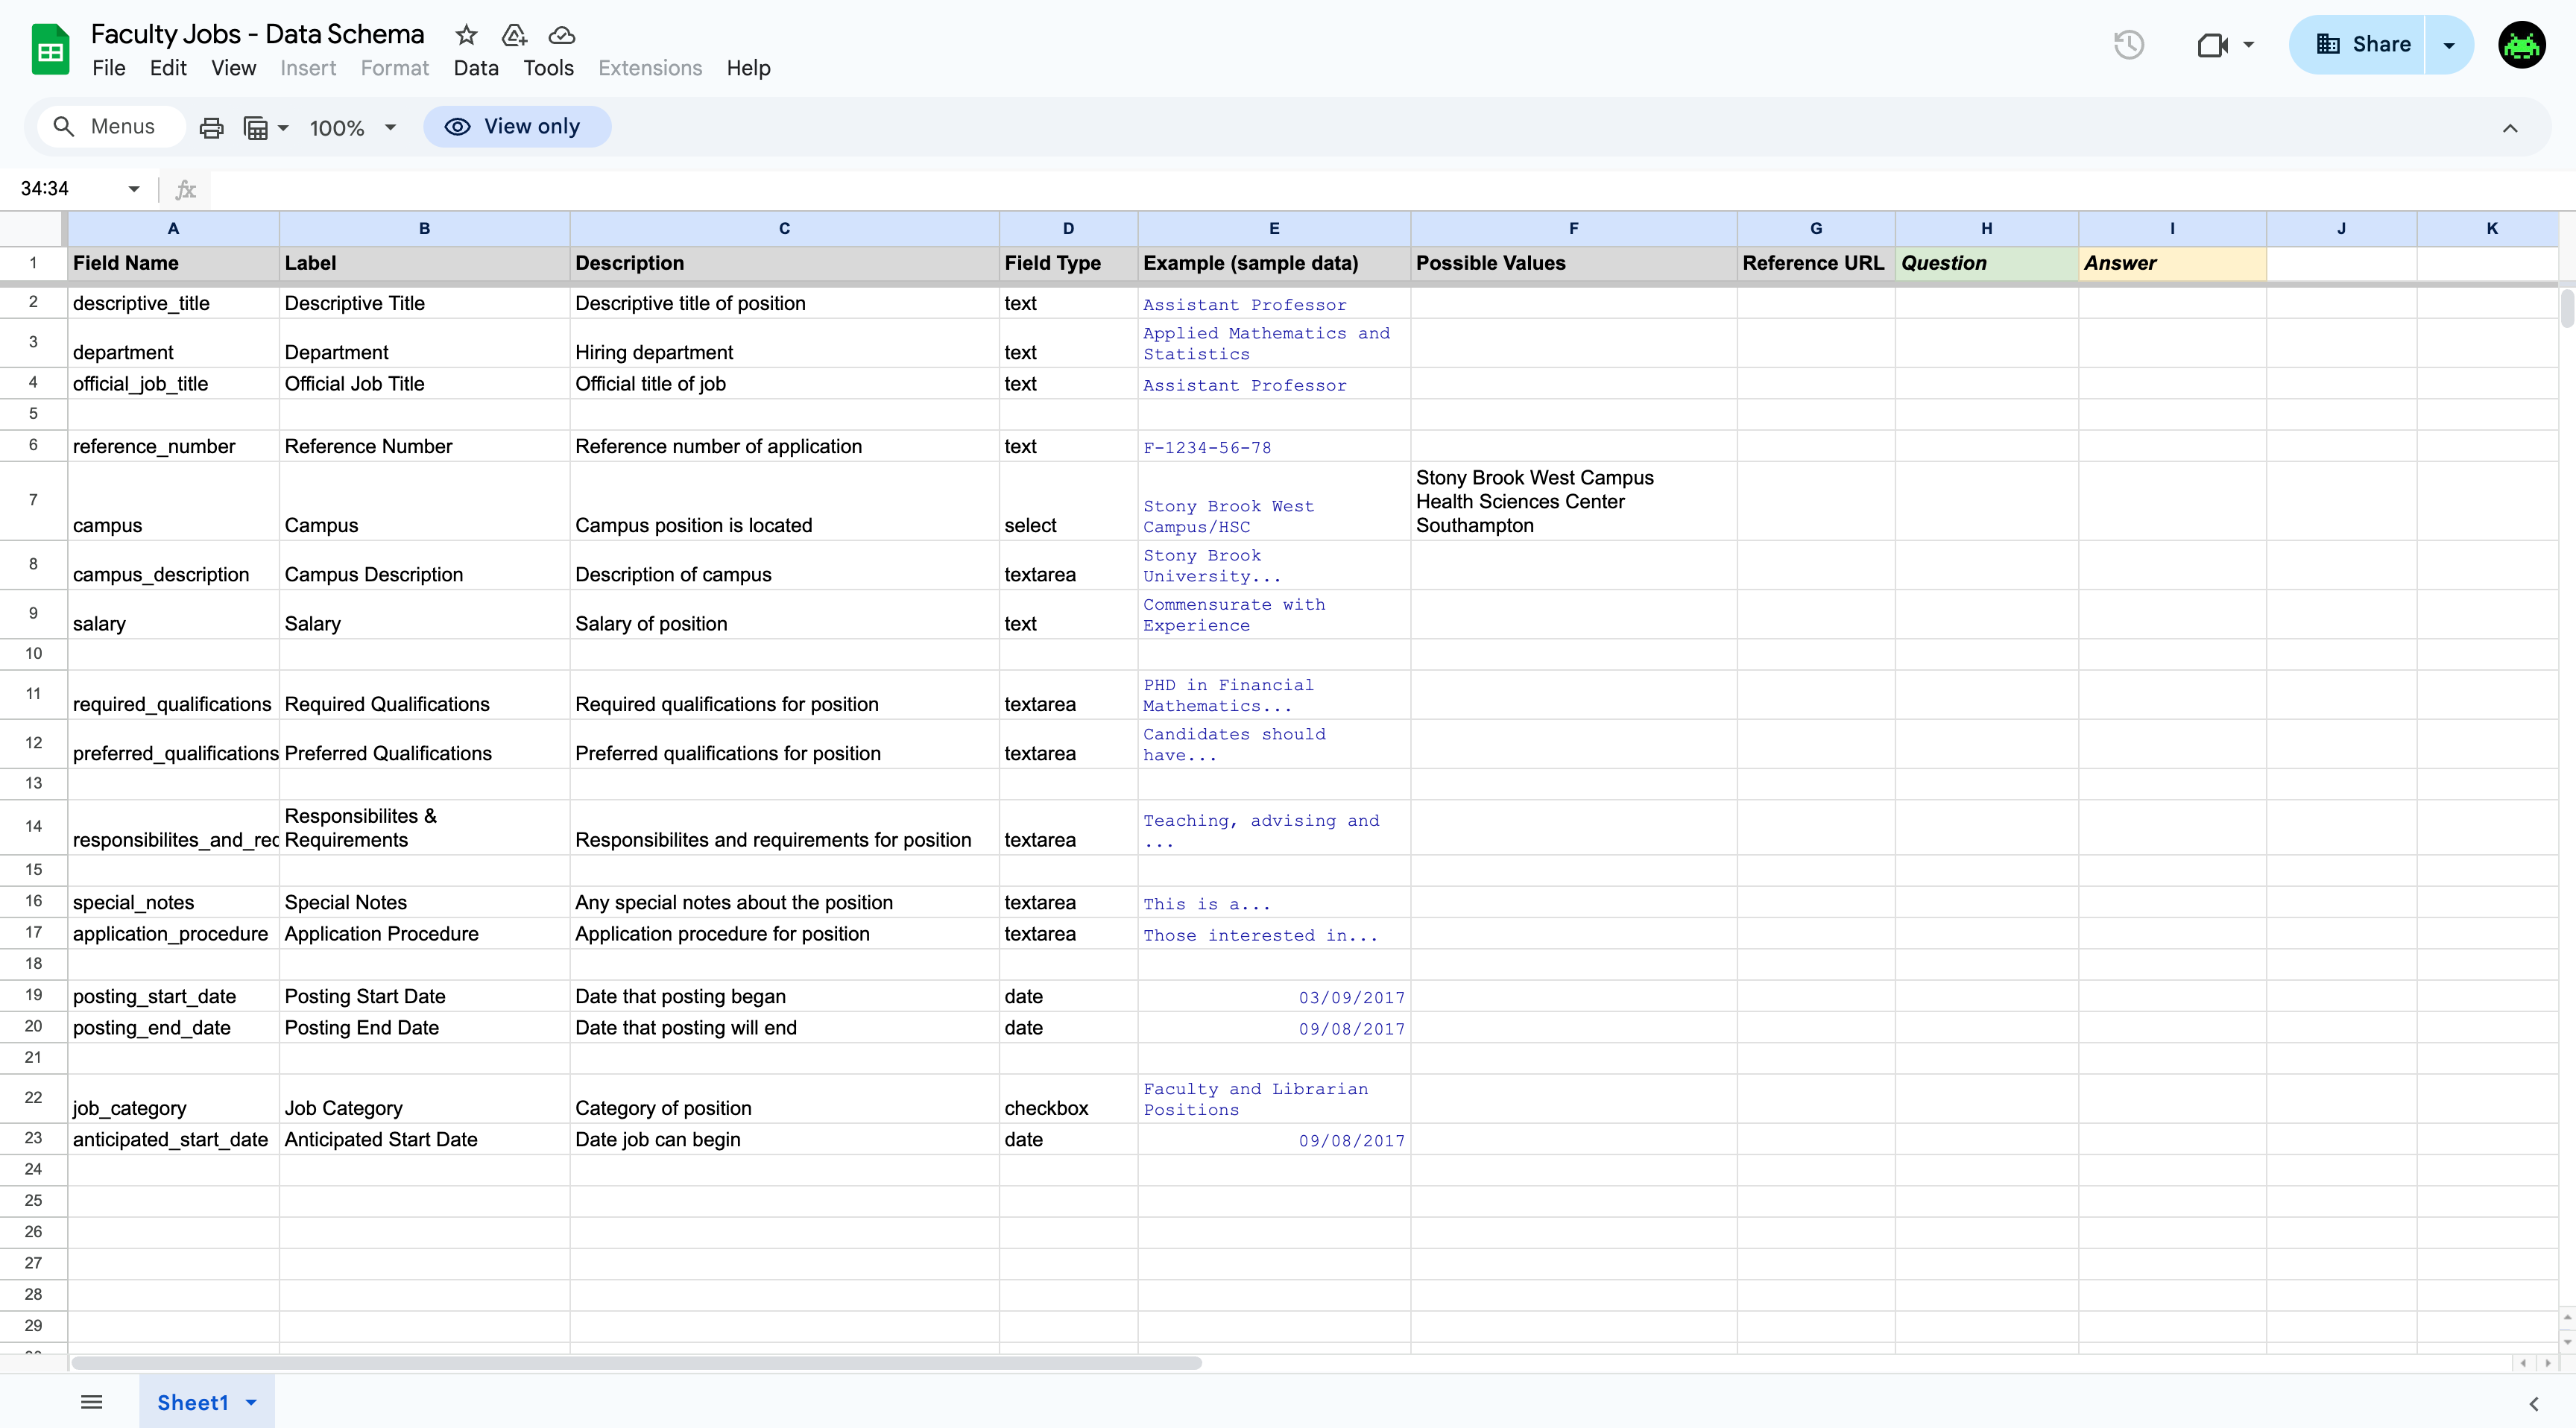Select column F header
The height and width of the screenshot is (1428, 2576).
pyautogui.click(x=1573, y=229)
